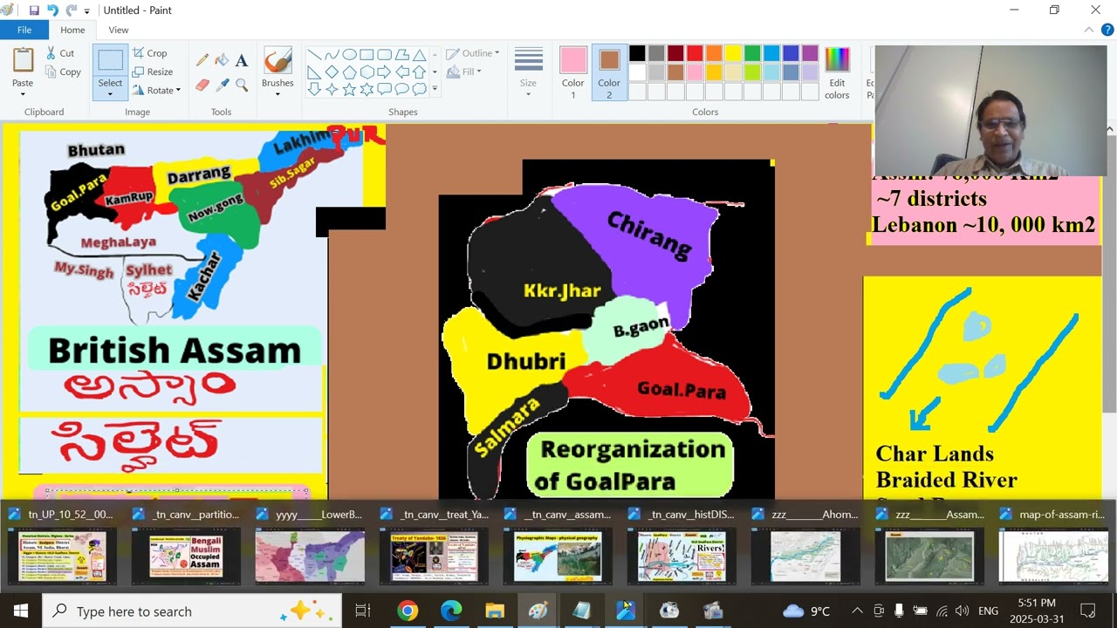The width and height of the screenshot is (1117, 628).
Task: Open Customize Quick Access Toolbar dropdown
Action: 86,11
